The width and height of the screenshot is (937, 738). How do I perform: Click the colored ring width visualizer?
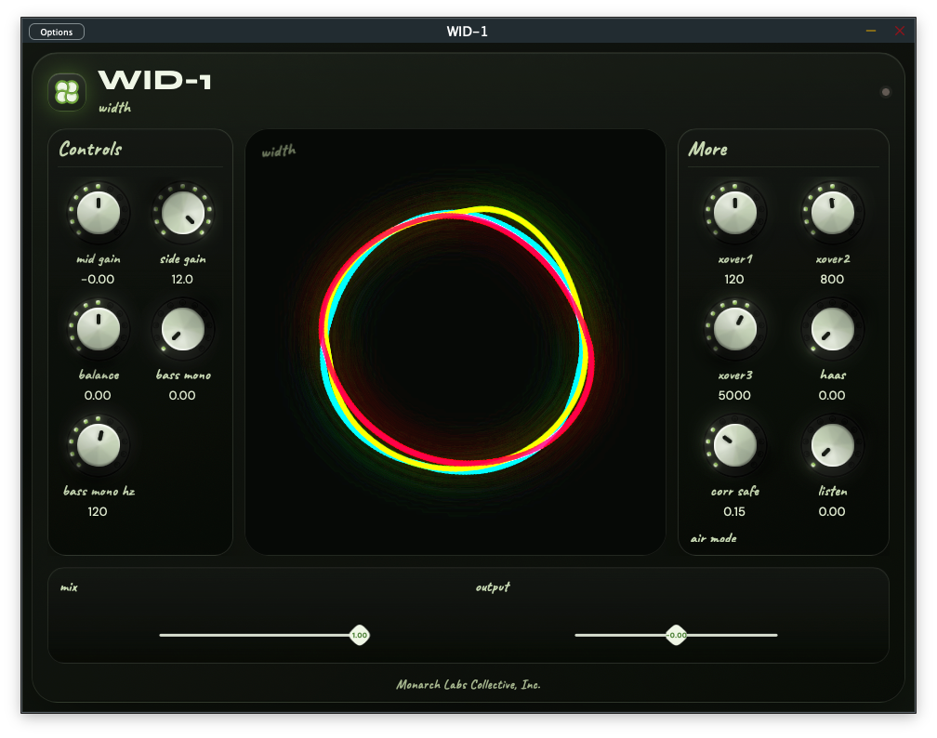click(456, 340)
